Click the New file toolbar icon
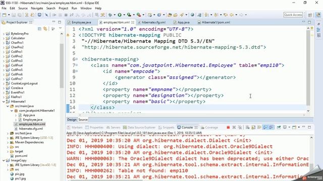This screenshot has height=181, width=323. (x=4, y=15)
